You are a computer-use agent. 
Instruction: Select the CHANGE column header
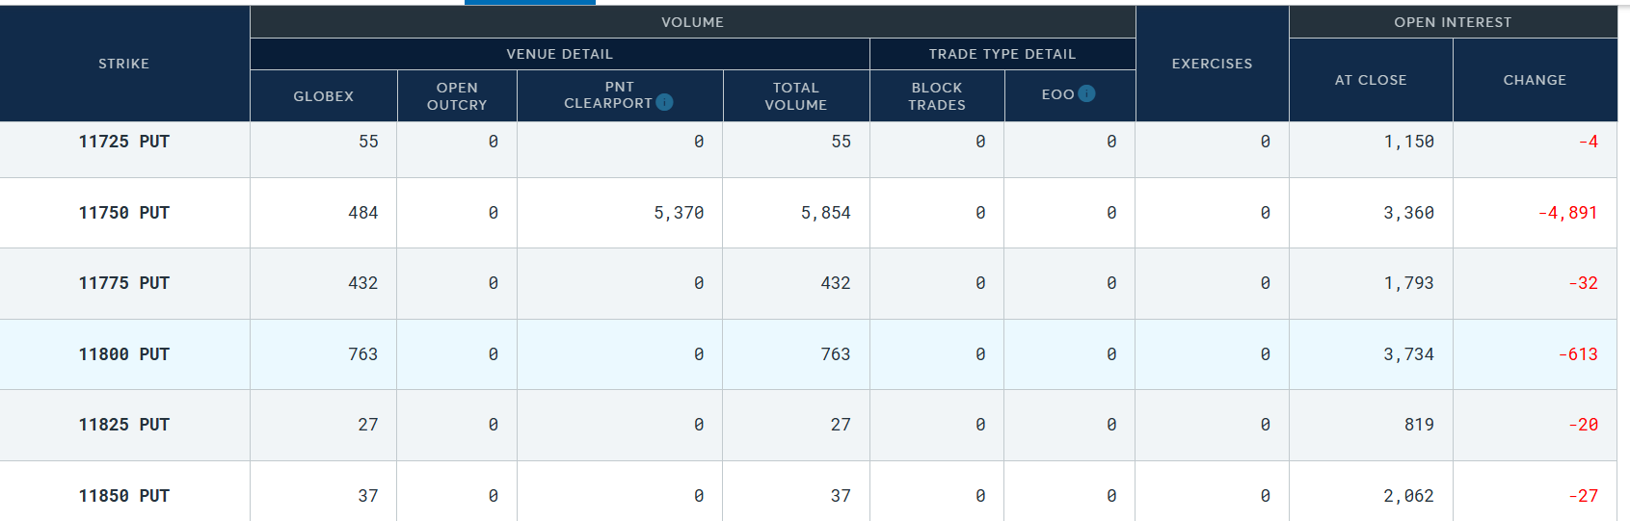pyautogui.click(x=1534, y=80)
